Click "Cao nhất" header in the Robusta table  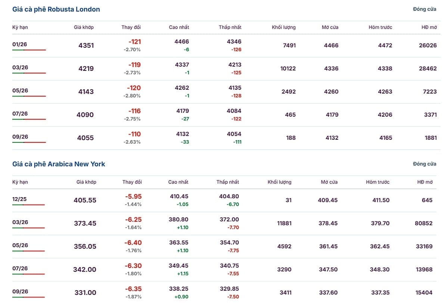(x=179, y=27)
